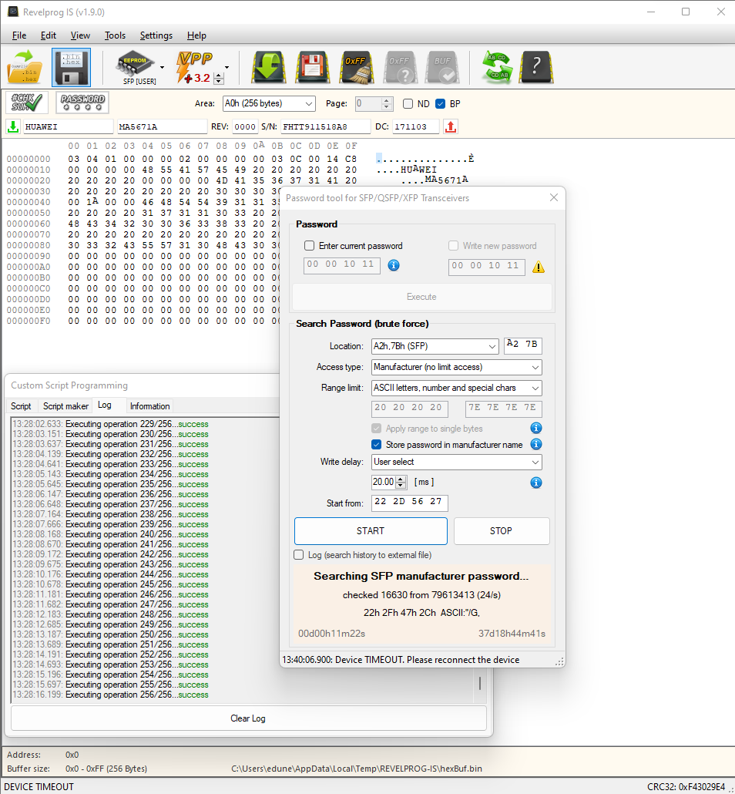Screen dimensions: 735x794
Task: Click the #CHK SUM checksum icon
Action: click(27, 103)
